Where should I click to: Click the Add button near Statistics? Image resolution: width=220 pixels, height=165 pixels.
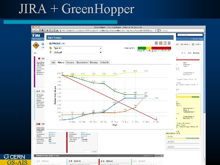point(189,53)
